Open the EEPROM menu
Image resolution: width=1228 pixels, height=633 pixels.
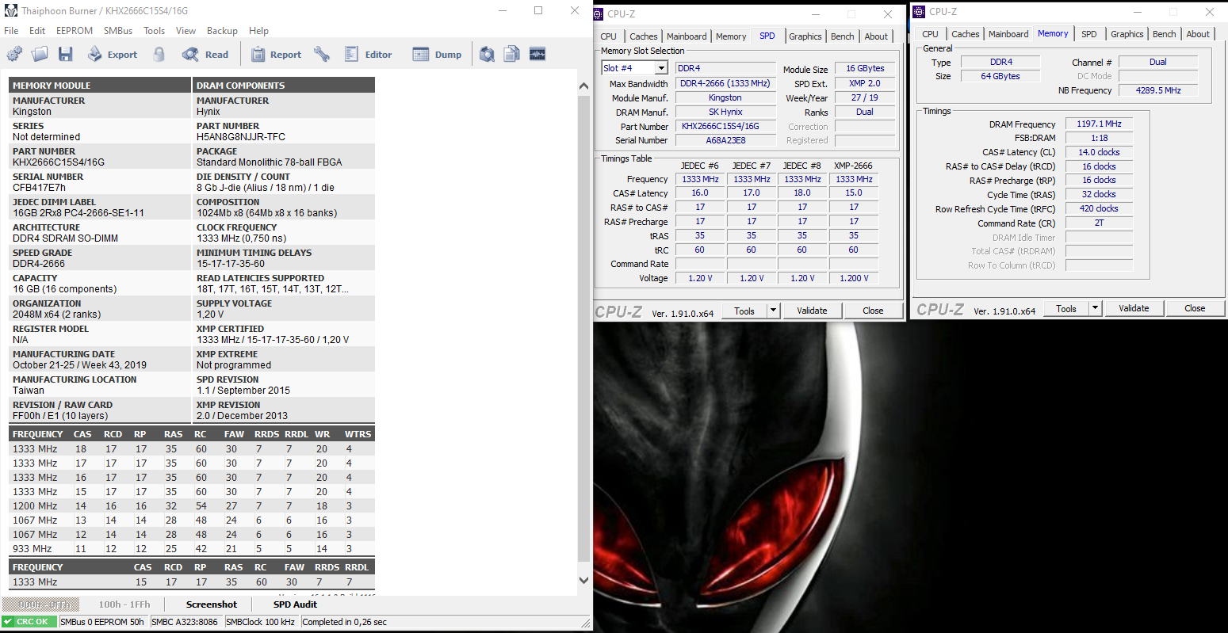[x=75, y=31]
